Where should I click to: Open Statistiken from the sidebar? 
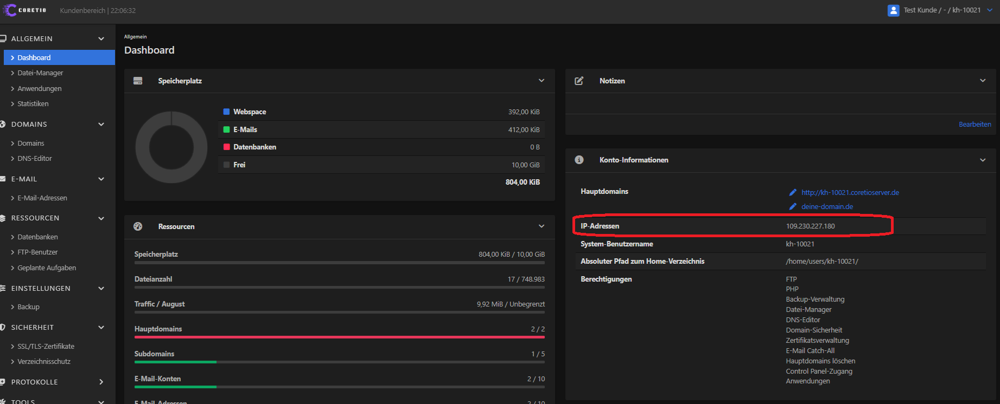[x=33, y=103]
